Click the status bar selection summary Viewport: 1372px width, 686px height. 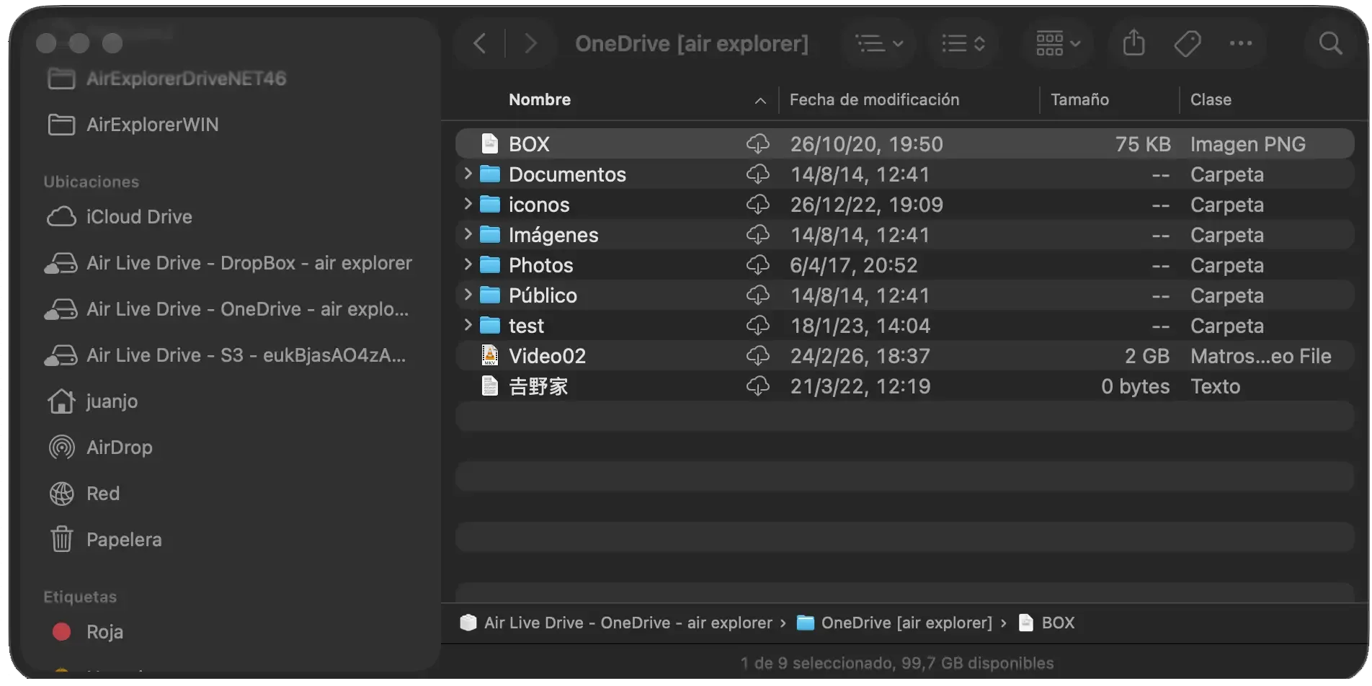[x=896, y=663]
